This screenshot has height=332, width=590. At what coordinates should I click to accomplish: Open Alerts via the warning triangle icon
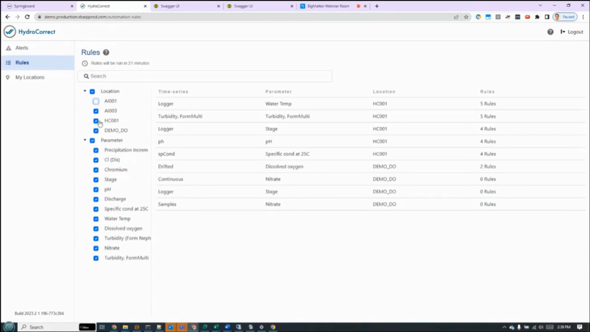(x=8, y=48)
